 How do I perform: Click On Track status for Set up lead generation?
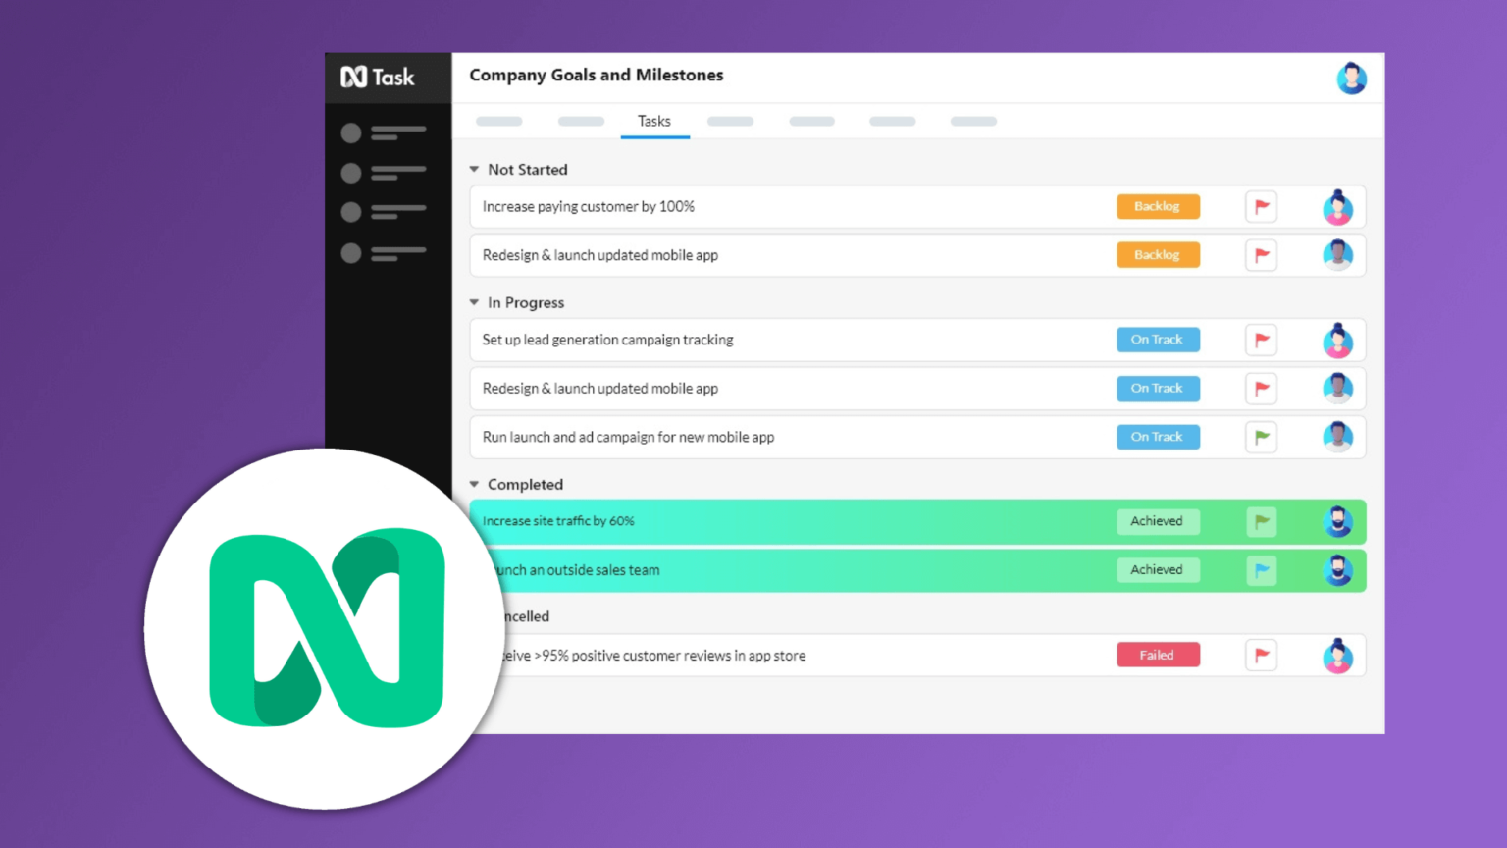coord(1158,340)
